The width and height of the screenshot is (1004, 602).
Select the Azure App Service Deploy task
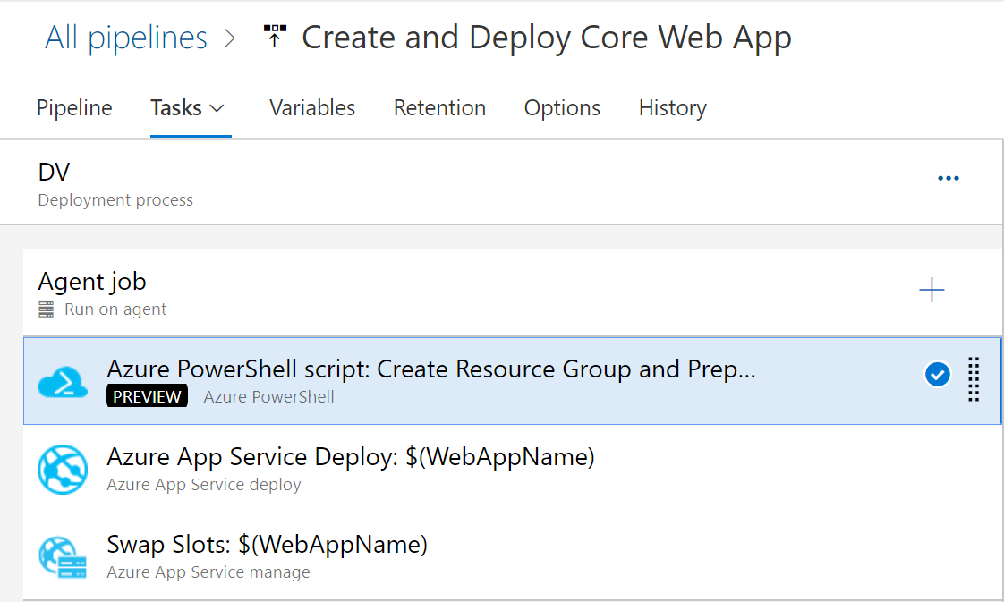512,469
